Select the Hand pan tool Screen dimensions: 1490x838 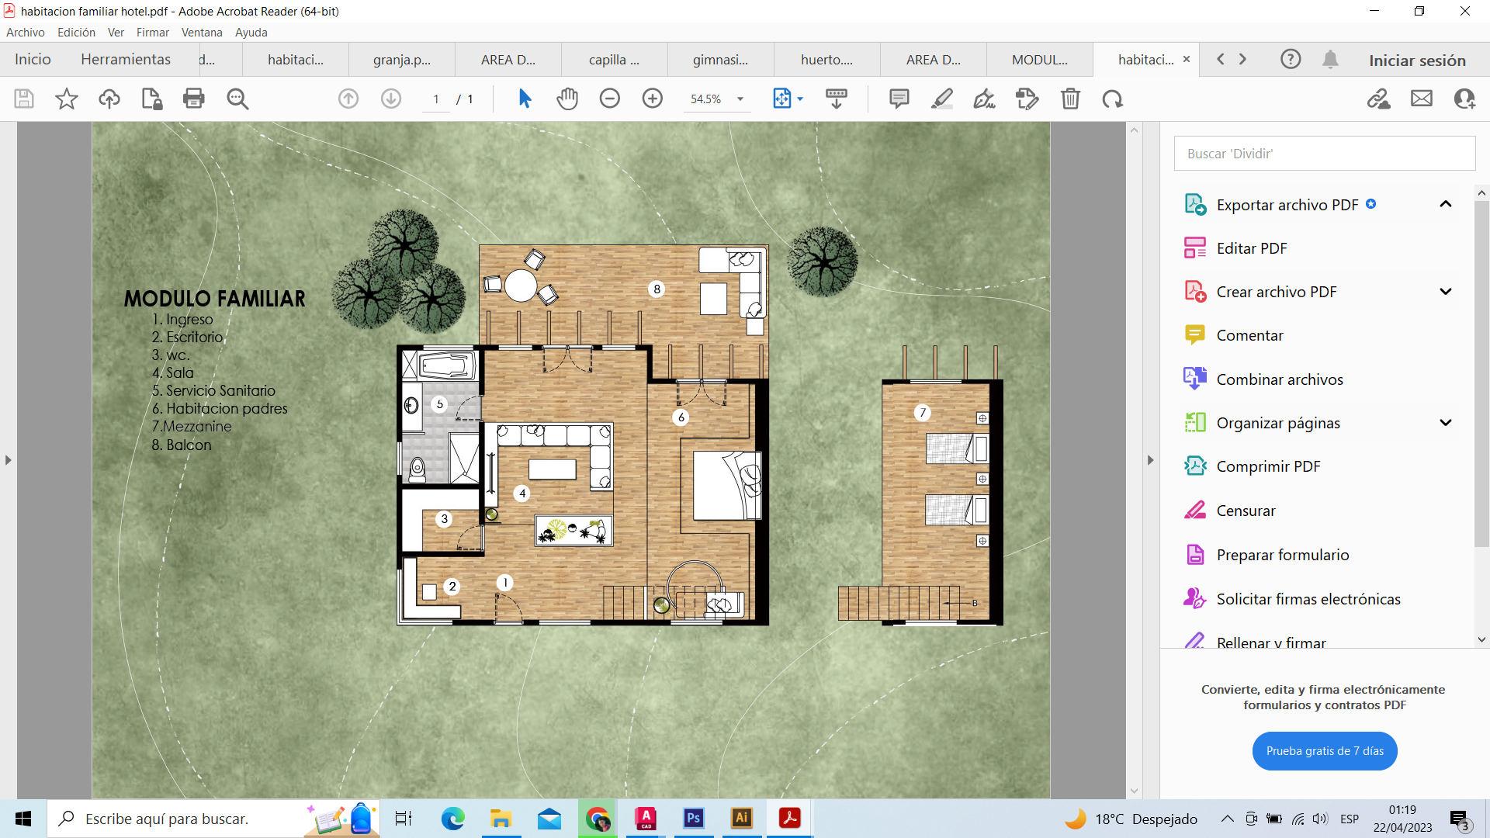[567, 99]
